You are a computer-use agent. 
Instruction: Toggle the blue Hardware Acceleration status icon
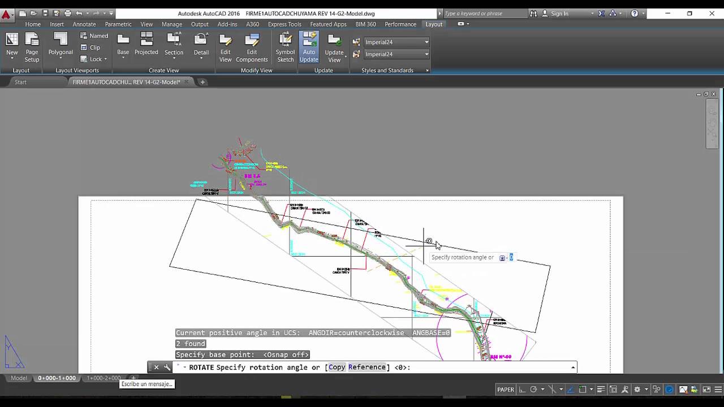pyautogui.click(x=670, y=389)
